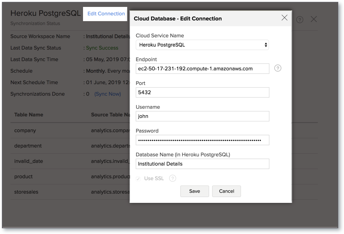Click the Synchronizations Done label
Viewport: 344px width, 234px height.
(x=38, y=94)
